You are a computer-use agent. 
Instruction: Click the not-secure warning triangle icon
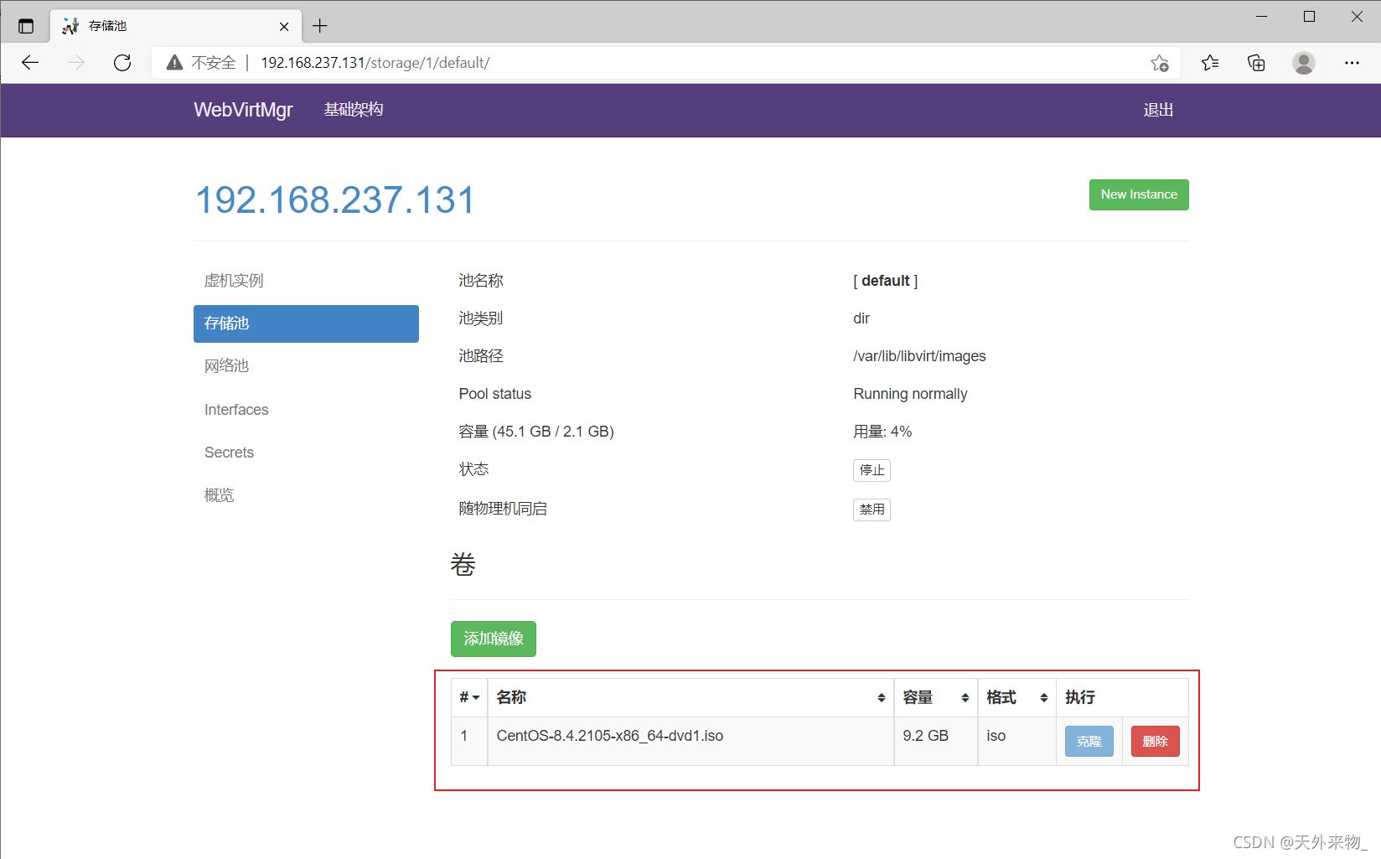point(174,63)
